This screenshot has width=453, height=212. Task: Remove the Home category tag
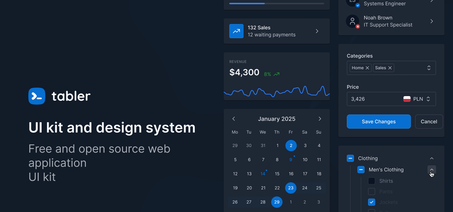[367, 68]
